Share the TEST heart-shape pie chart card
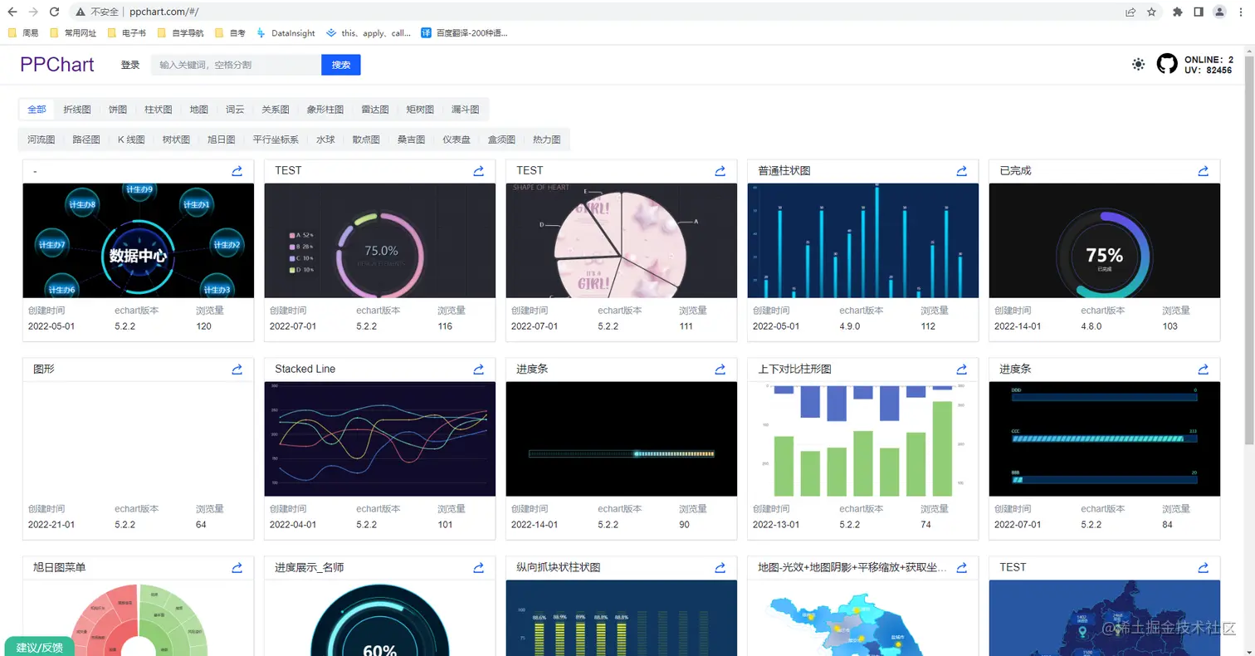This screenshot has width=1255, height=656. (x=720, y=171)
